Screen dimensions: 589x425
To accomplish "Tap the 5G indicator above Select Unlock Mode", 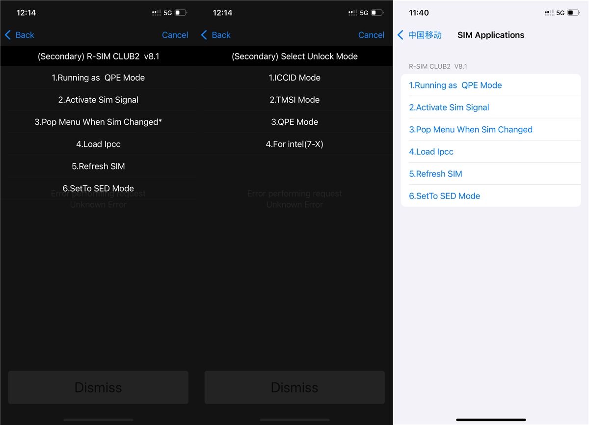I will tap(364, 13).
